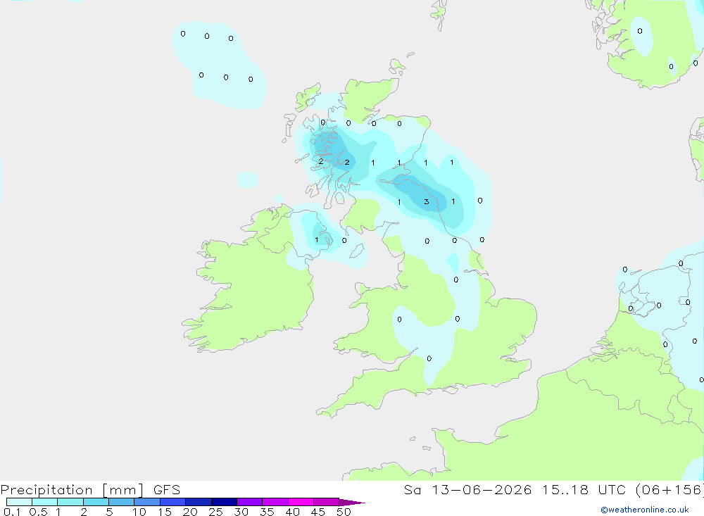The image size is (704, 516).
Task: Click the 25–30 mm navy legend swatch
Action: pyautogui.click(x=224, y=502)
